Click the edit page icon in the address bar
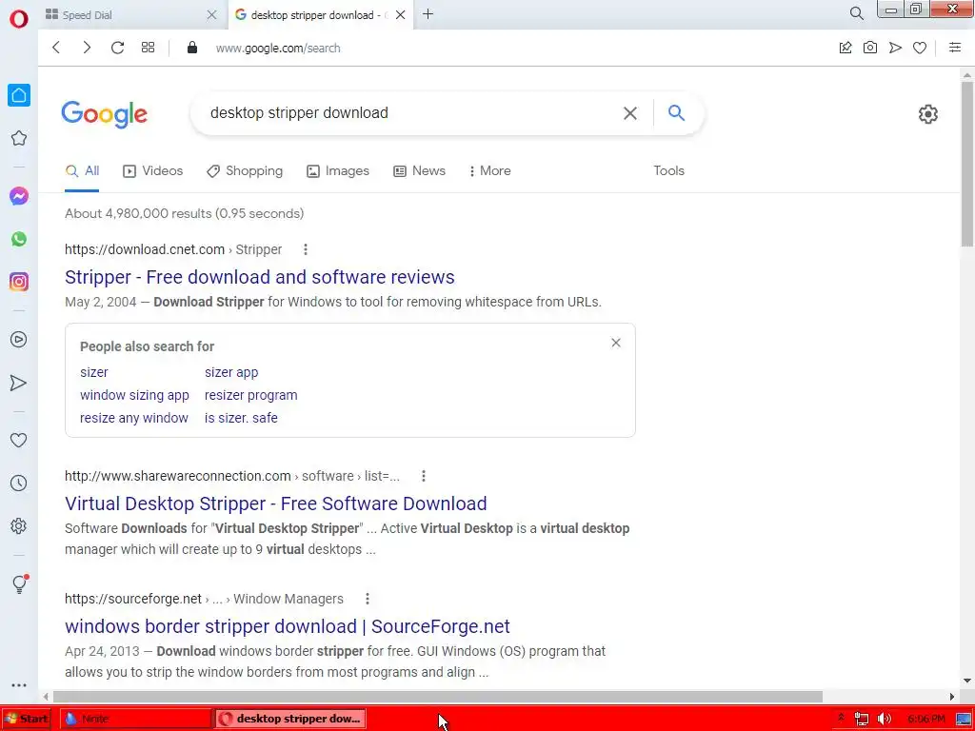The image size is (975, 731). (846, 48)
